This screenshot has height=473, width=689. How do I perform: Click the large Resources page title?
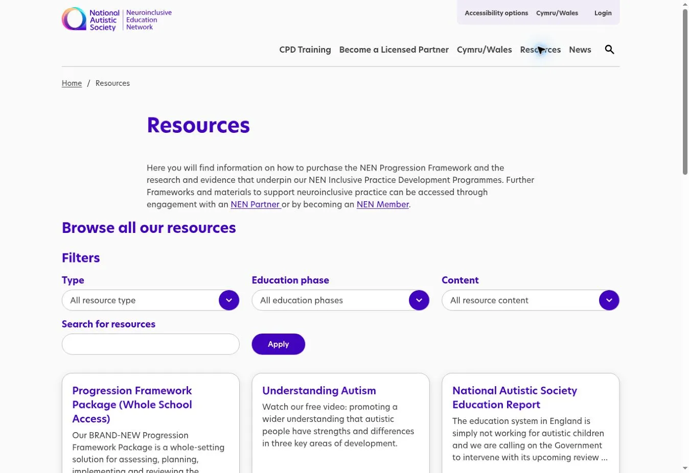(198, 126)
